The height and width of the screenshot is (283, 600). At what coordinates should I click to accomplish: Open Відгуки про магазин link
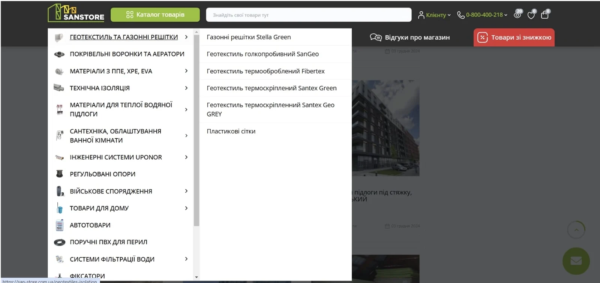410,37
